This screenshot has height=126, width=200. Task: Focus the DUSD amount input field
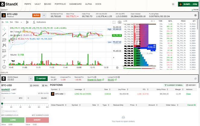(x=37, y=98)
